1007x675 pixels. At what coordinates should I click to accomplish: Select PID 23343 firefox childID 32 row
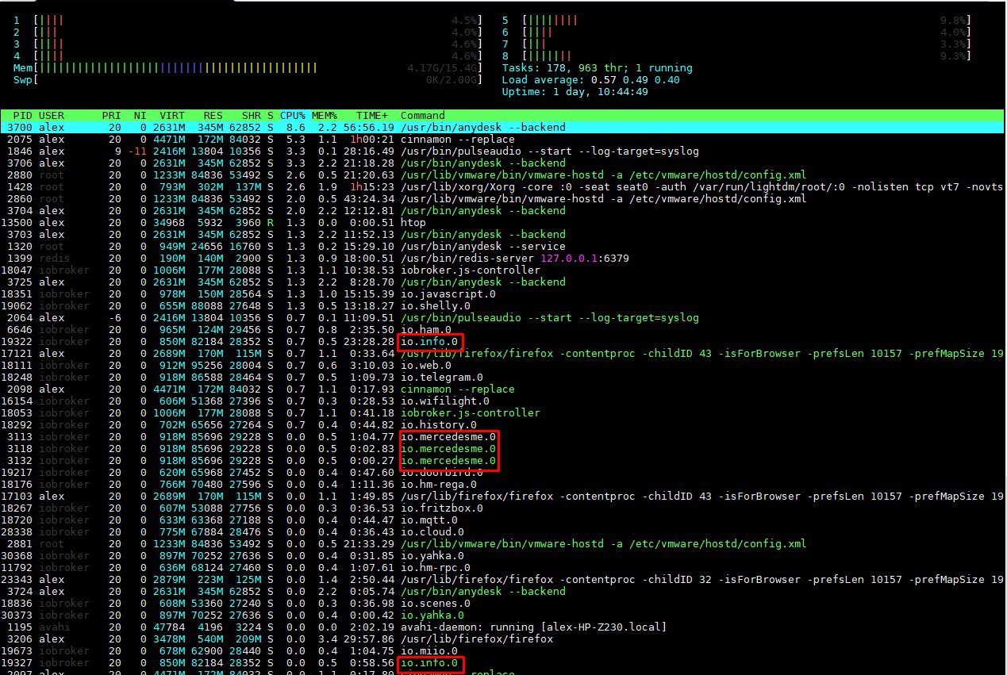tap(502, 579)
